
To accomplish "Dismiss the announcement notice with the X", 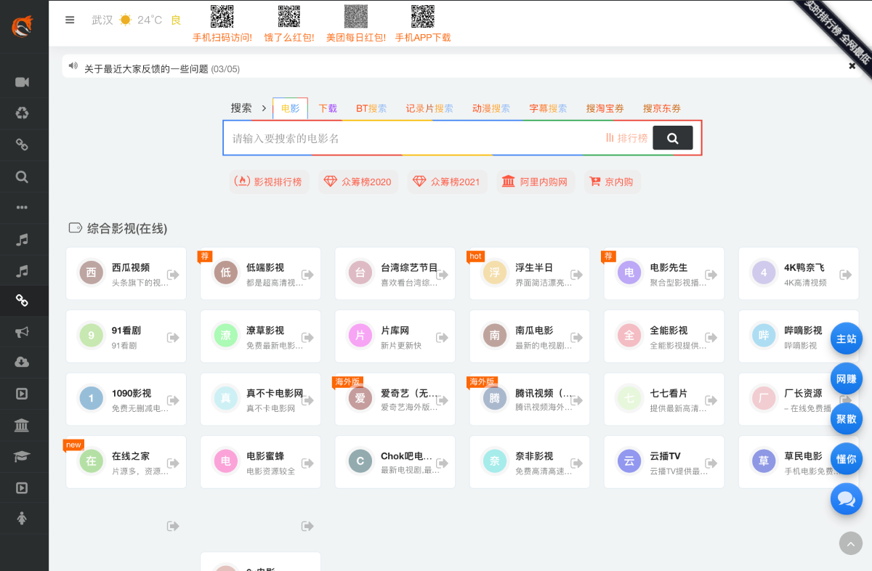I will tap(852, 66).
